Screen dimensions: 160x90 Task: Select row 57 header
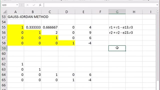pos(3,38)
